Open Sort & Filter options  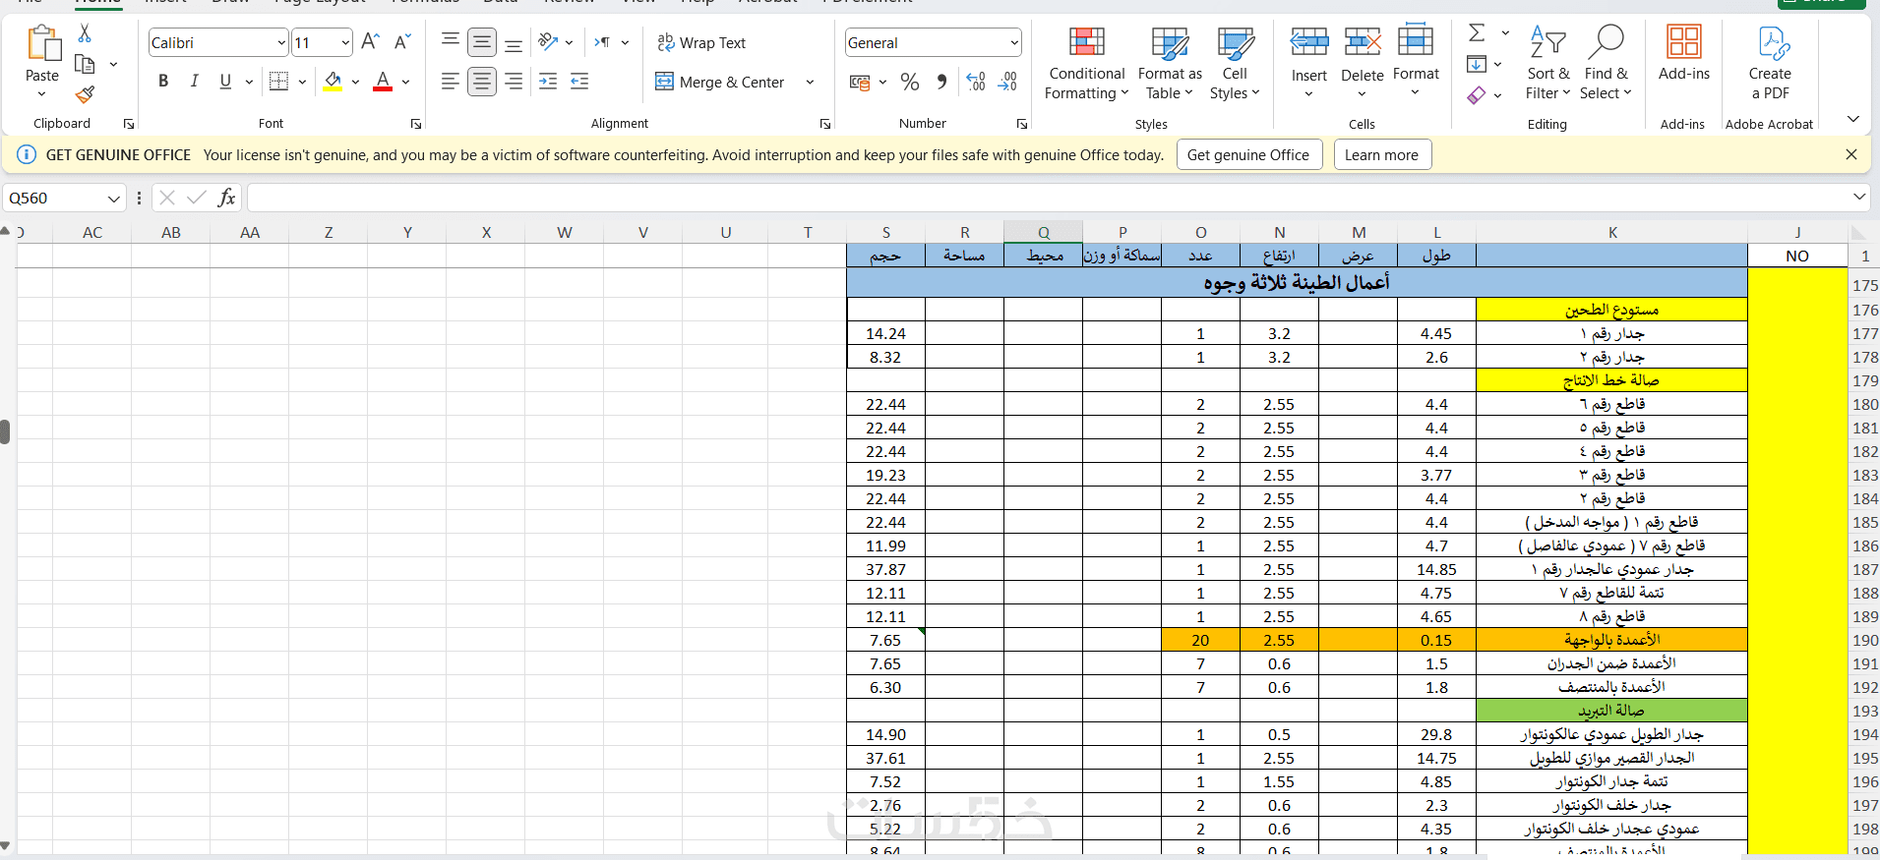(x=1547, y=64)
